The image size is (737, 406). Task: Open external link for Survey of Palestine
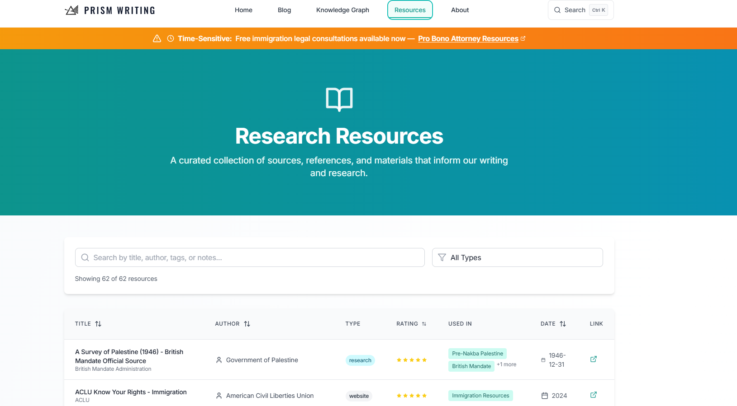593,359
